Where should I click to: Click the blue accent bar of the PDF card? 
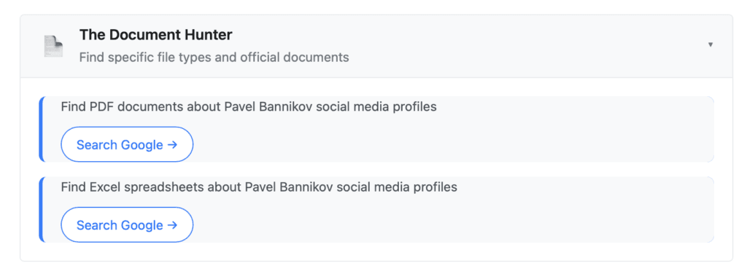click(41, 129)
